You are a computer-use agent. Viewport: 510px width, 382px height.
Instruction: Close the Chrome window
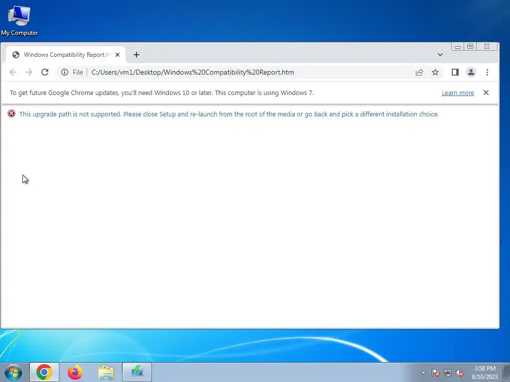(x=487, y=46)
